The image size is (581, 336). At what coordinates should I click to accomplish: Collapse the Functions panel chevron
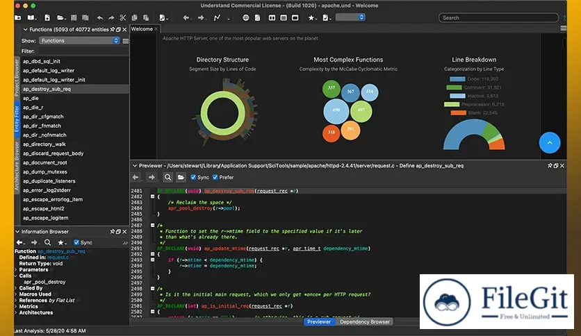pos(25,30)
